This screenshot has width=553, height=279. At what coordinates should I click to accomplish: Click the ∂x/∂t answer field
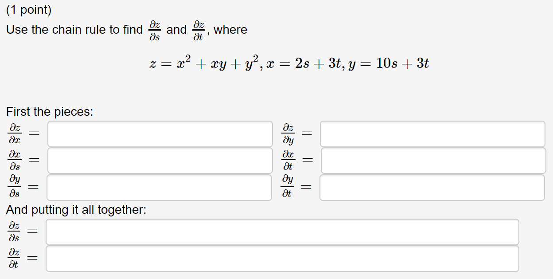pos(433,161)
